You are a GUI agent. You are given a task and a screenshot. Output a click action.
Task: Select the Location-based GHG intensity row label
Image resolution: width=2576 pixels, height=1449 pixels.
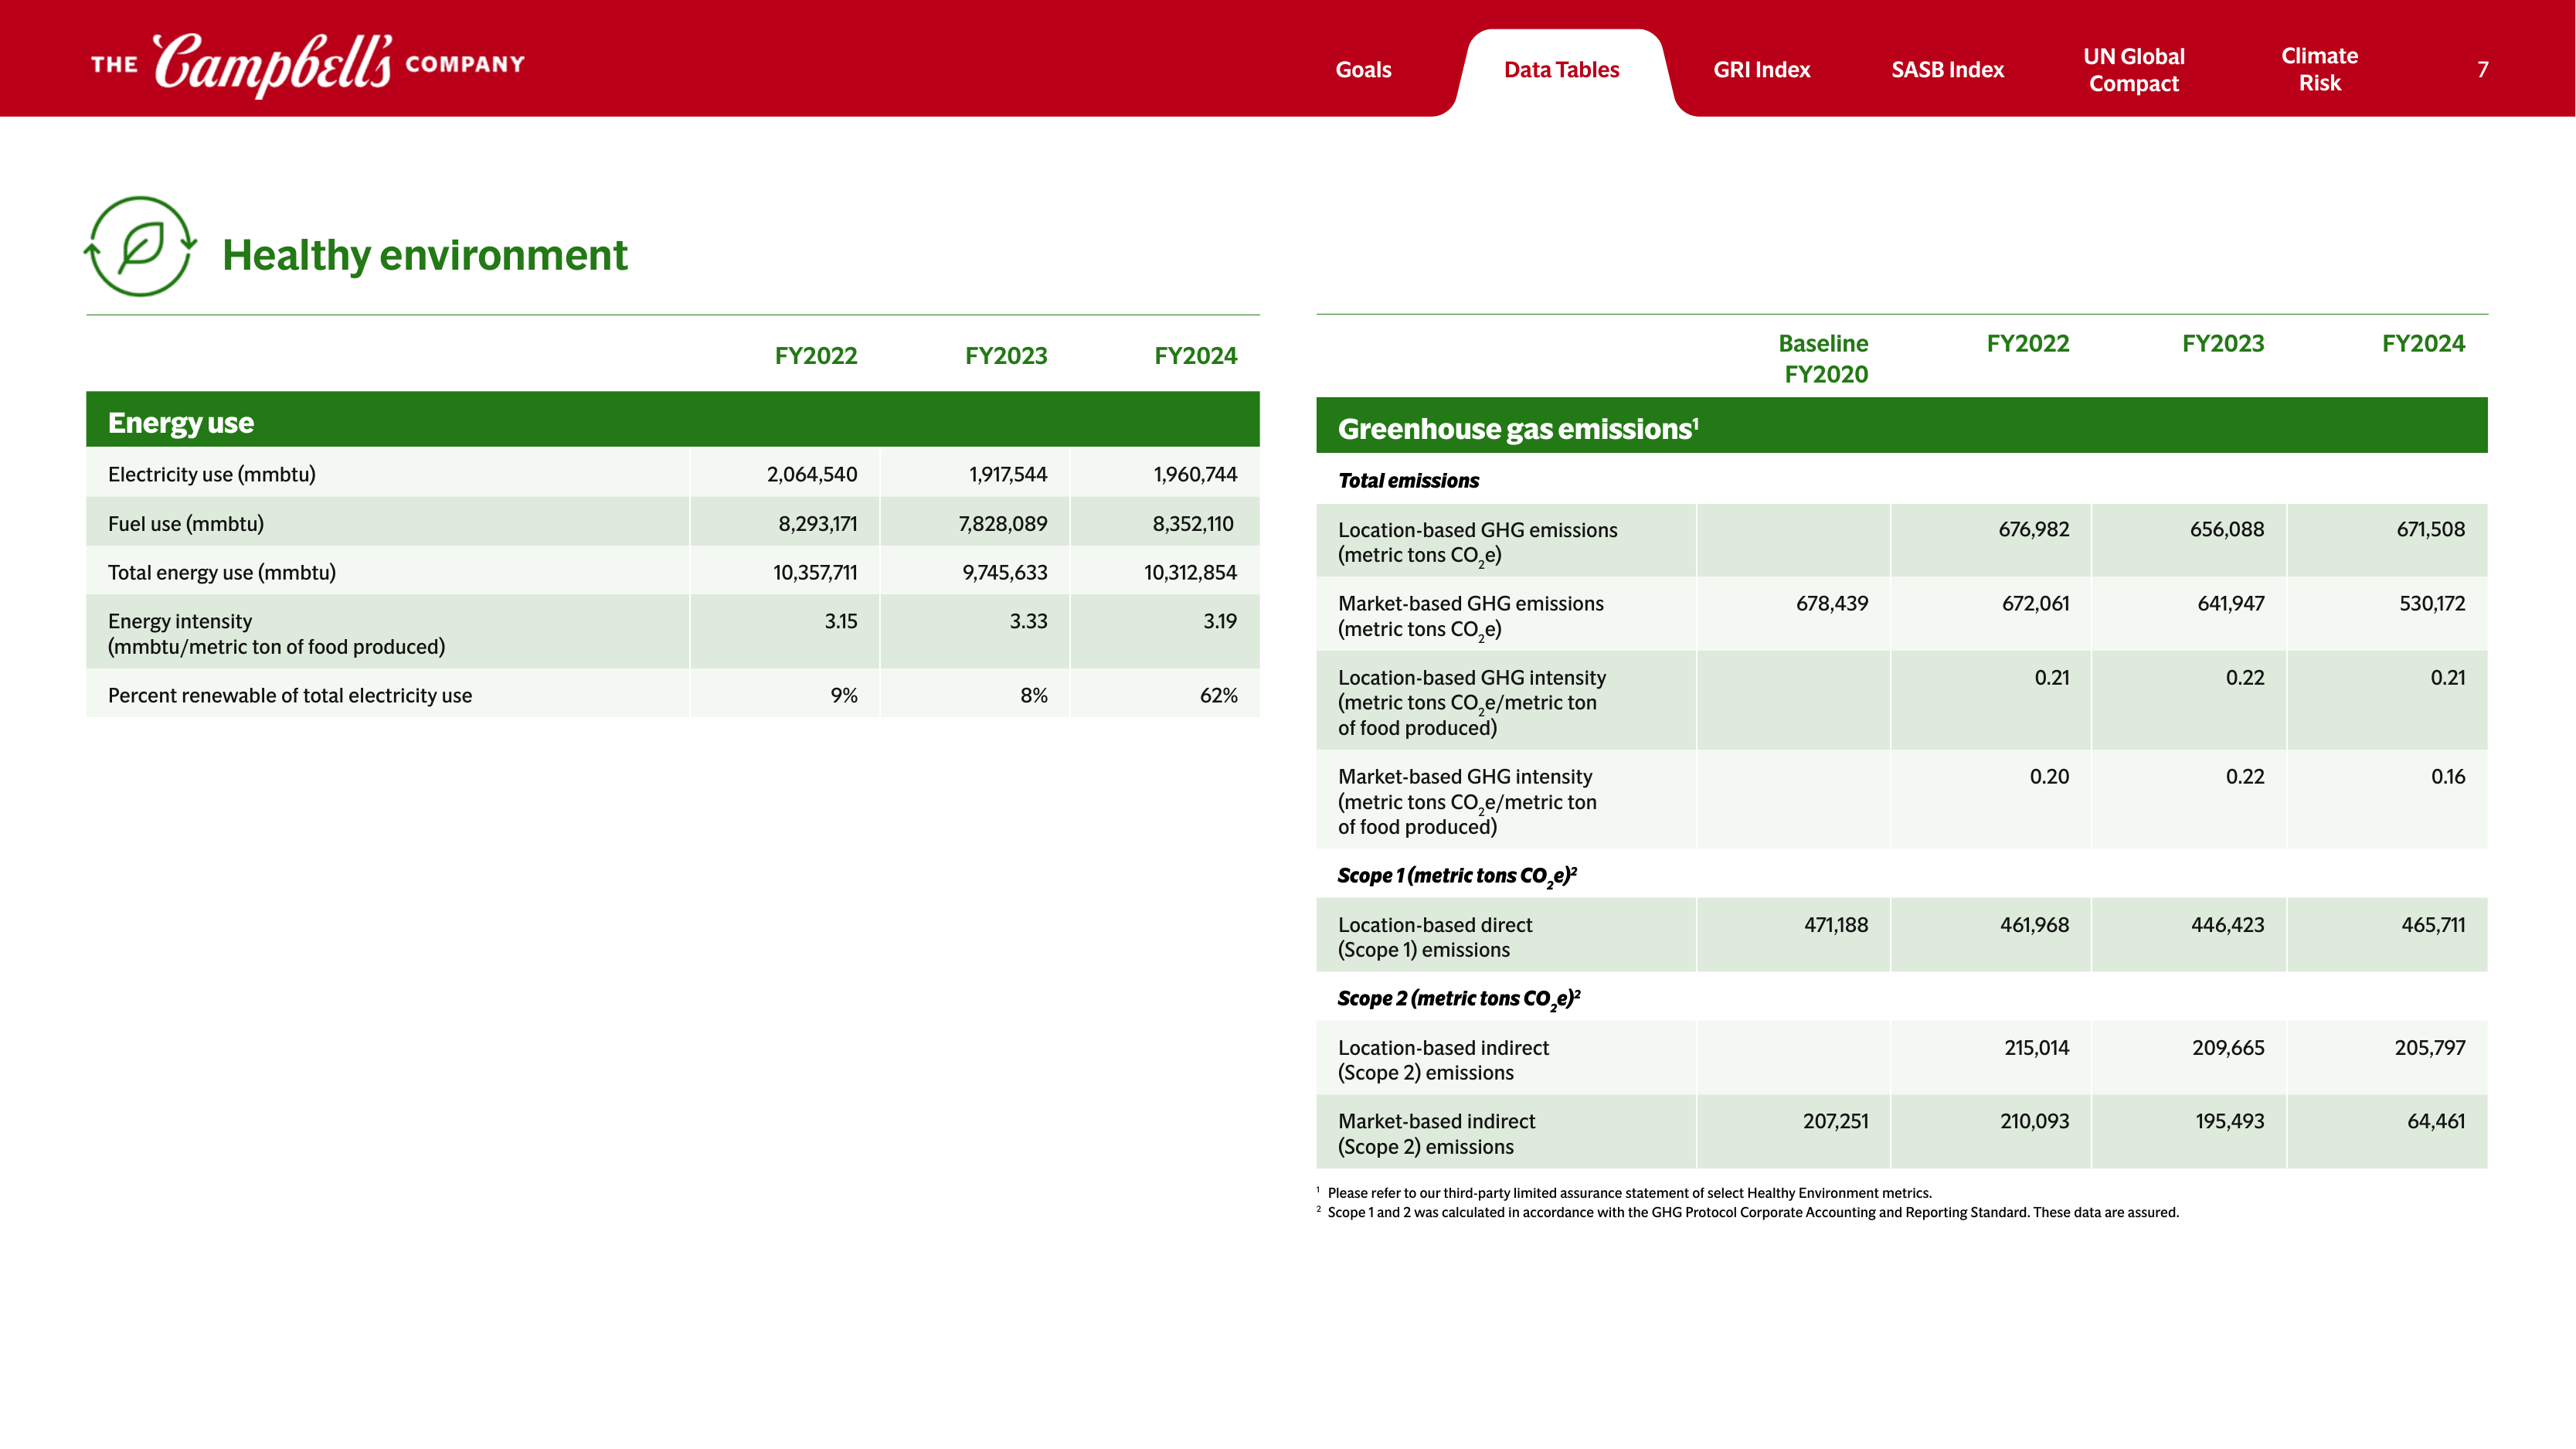click(x=1472, y=702)
